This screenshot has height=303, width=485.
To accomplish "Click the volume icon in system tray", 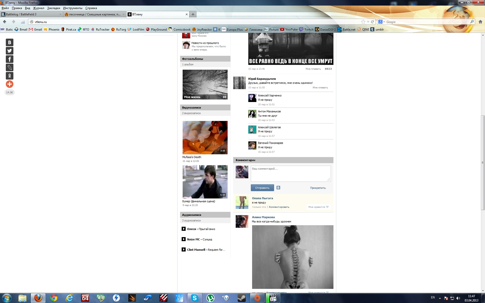I will pos(458,298).
